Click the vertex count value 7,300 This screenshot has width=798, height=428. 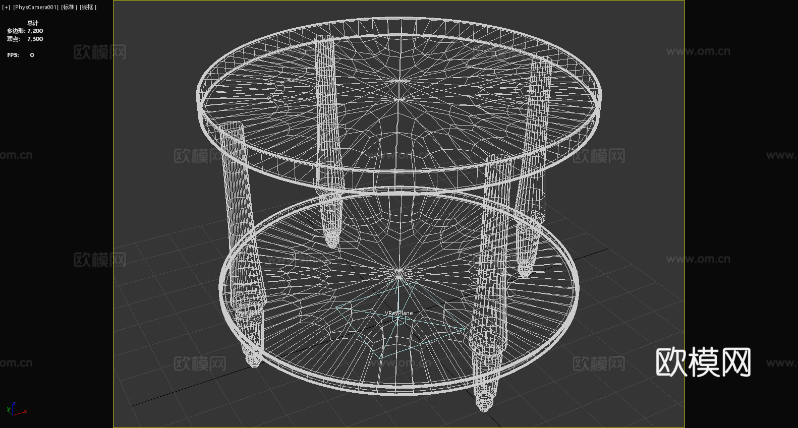click(x=35, y=39)
